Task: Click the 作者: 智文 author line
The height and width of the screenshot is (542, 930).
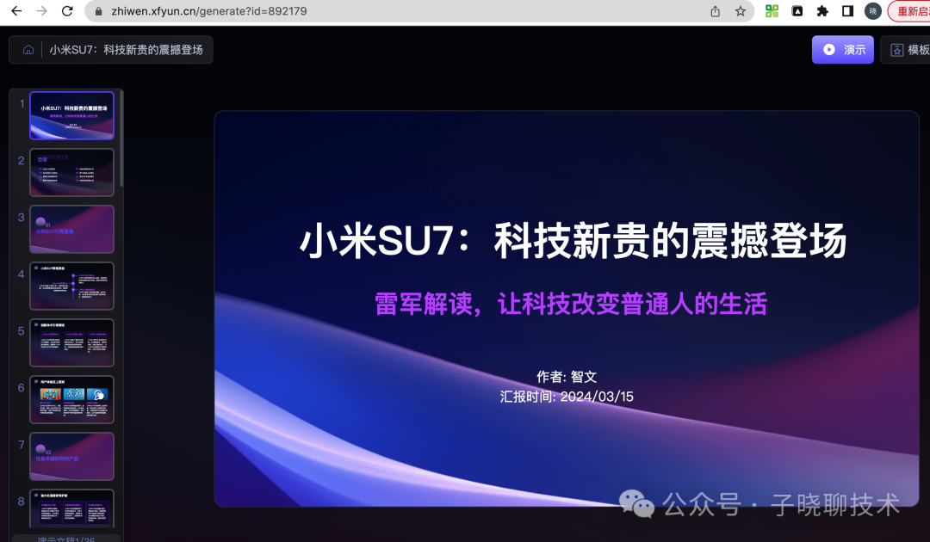Action: [x=567, y=377]
